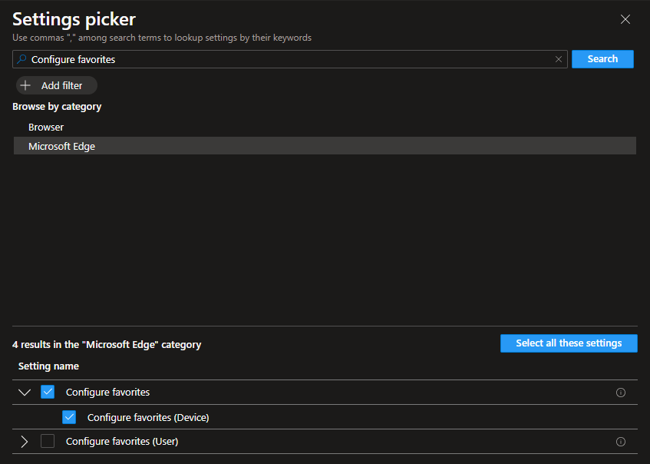Uncheck Configure favorites (Device) checkbox
This screenshot has height=464, width=650.
tap(69, 417)
